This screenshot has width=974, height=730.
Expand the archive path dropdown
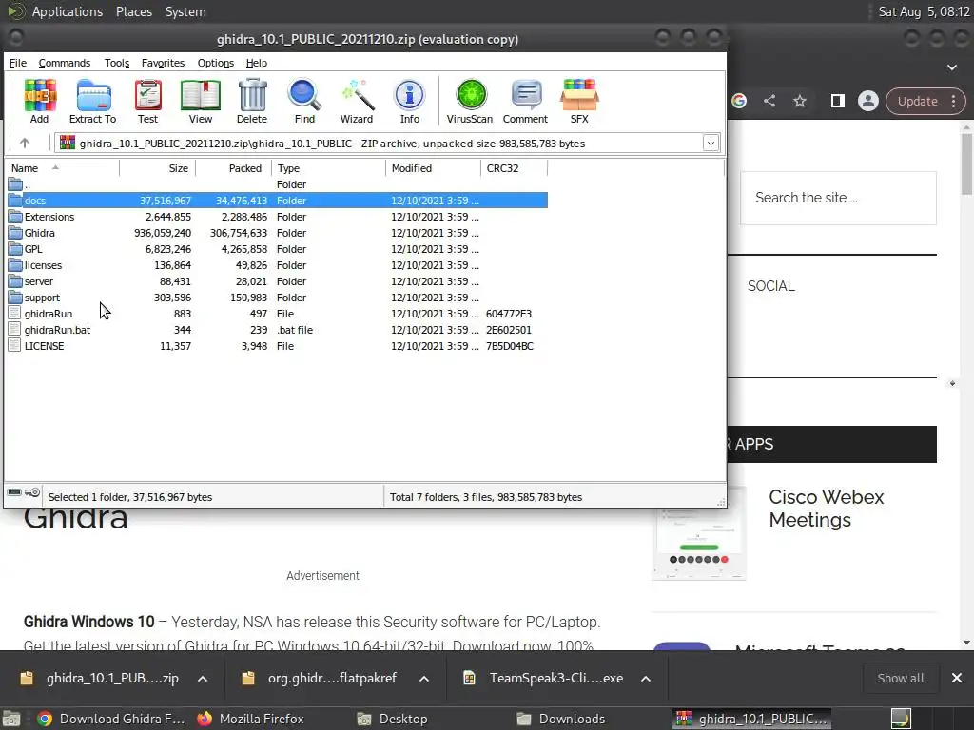pos(711,144)
